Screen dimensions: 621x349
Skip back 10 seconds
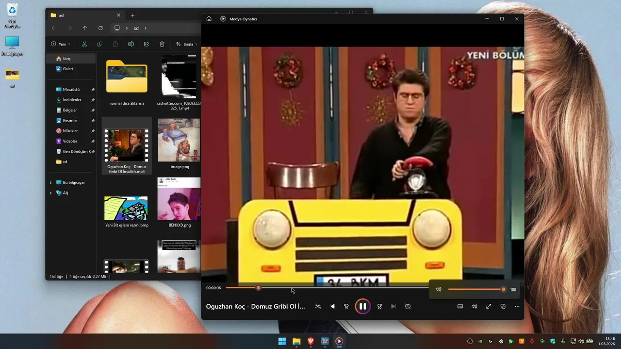coord(346,306)
